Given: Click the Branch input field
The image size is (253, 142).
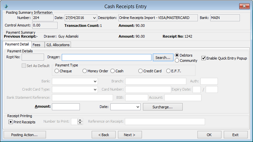Looking at the screenshot, I should pyautogui.click(x=156, y=81).
